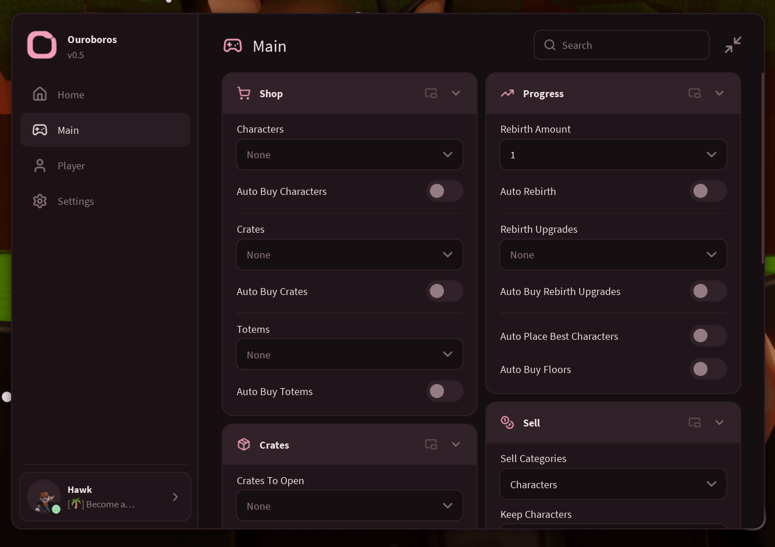Pop out the Shop panel
This screenshot has width=775, height=547.
431,93
